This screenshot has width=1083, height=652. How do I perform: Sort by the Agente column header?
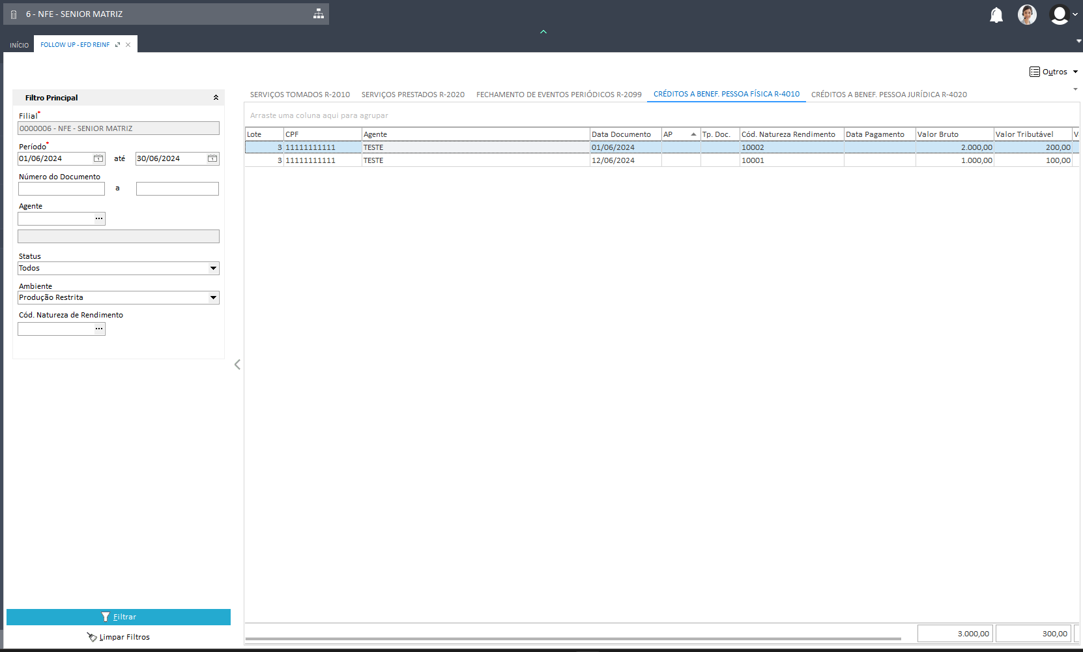(x=476, y=134)
